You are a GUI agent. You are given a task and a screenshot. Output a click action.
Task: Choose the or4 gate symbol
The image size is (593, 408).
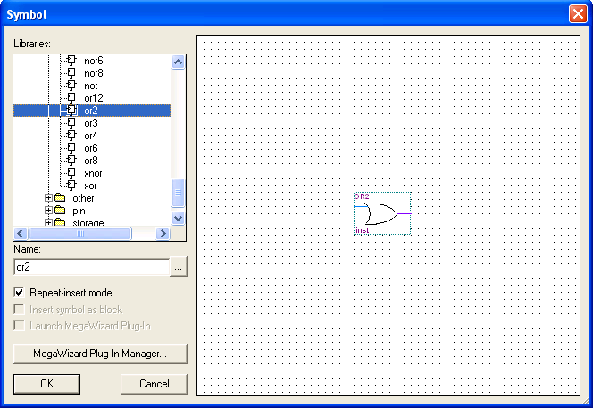(91, 136)
